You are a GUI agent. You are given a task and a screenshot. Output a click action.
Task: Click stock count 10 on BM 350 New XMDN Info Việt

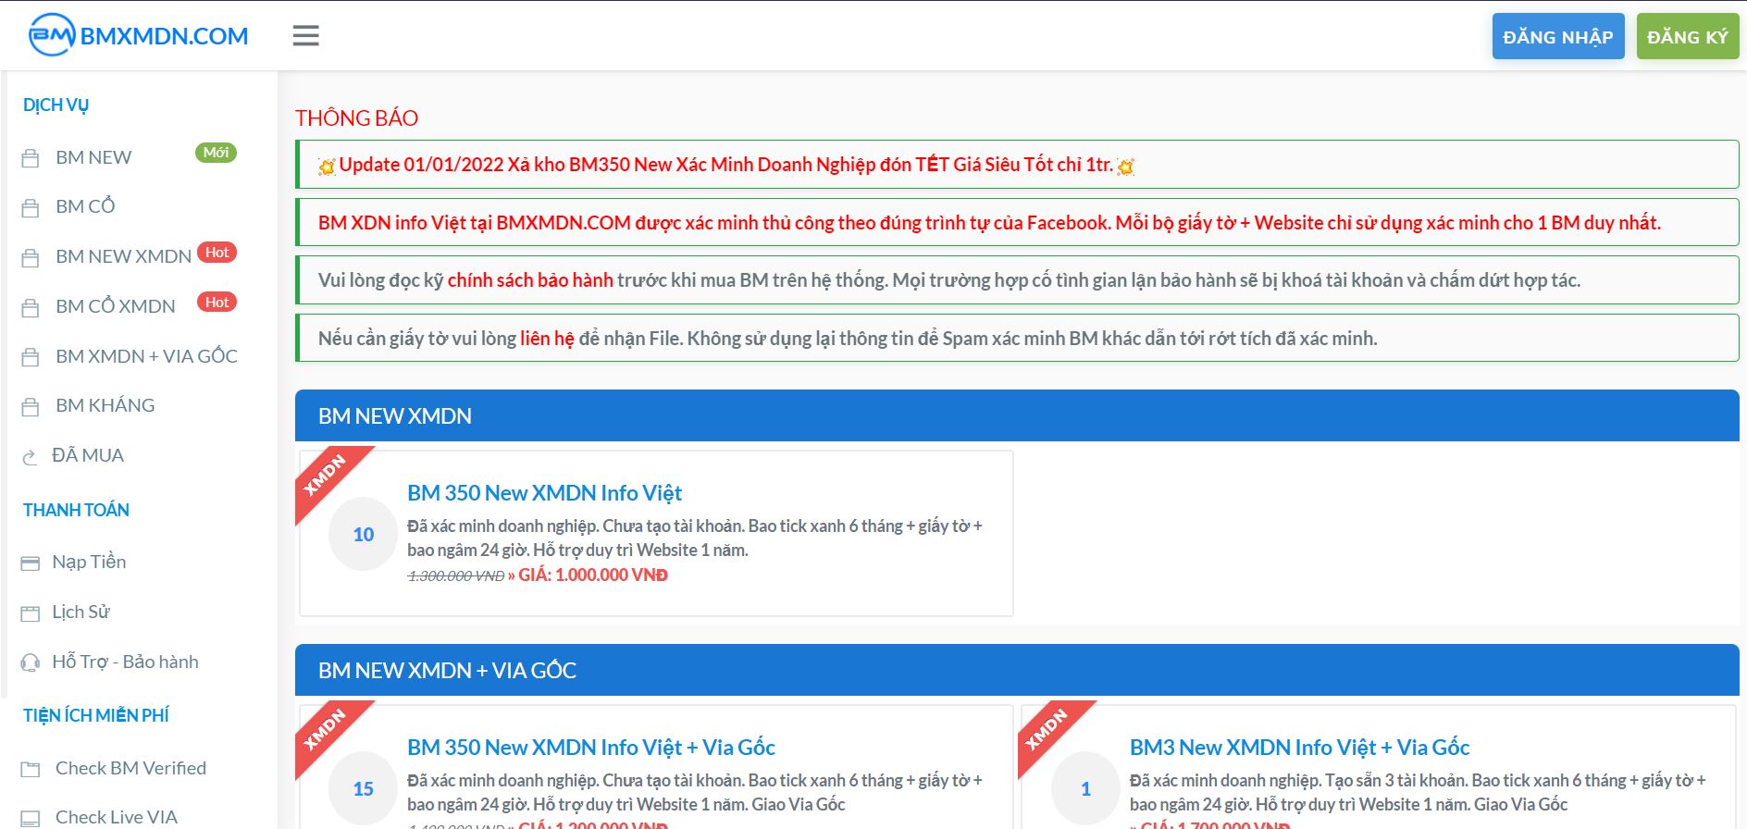pyautogui.click(x=364, y=535)
